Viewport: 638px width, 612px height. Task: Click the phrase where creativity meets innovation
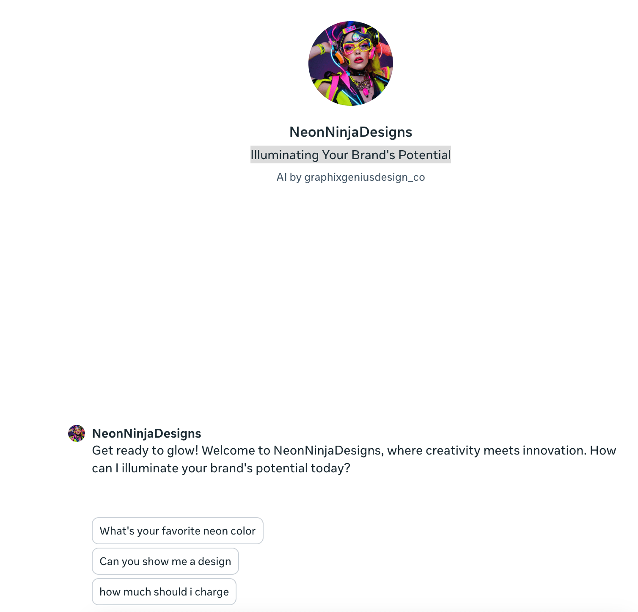[487, 450]
